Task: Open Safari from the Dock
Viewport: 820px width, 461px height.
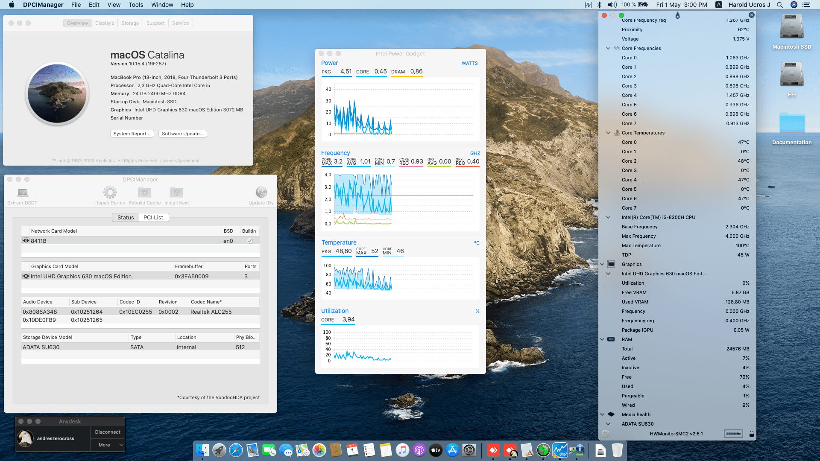Action: 236,450
